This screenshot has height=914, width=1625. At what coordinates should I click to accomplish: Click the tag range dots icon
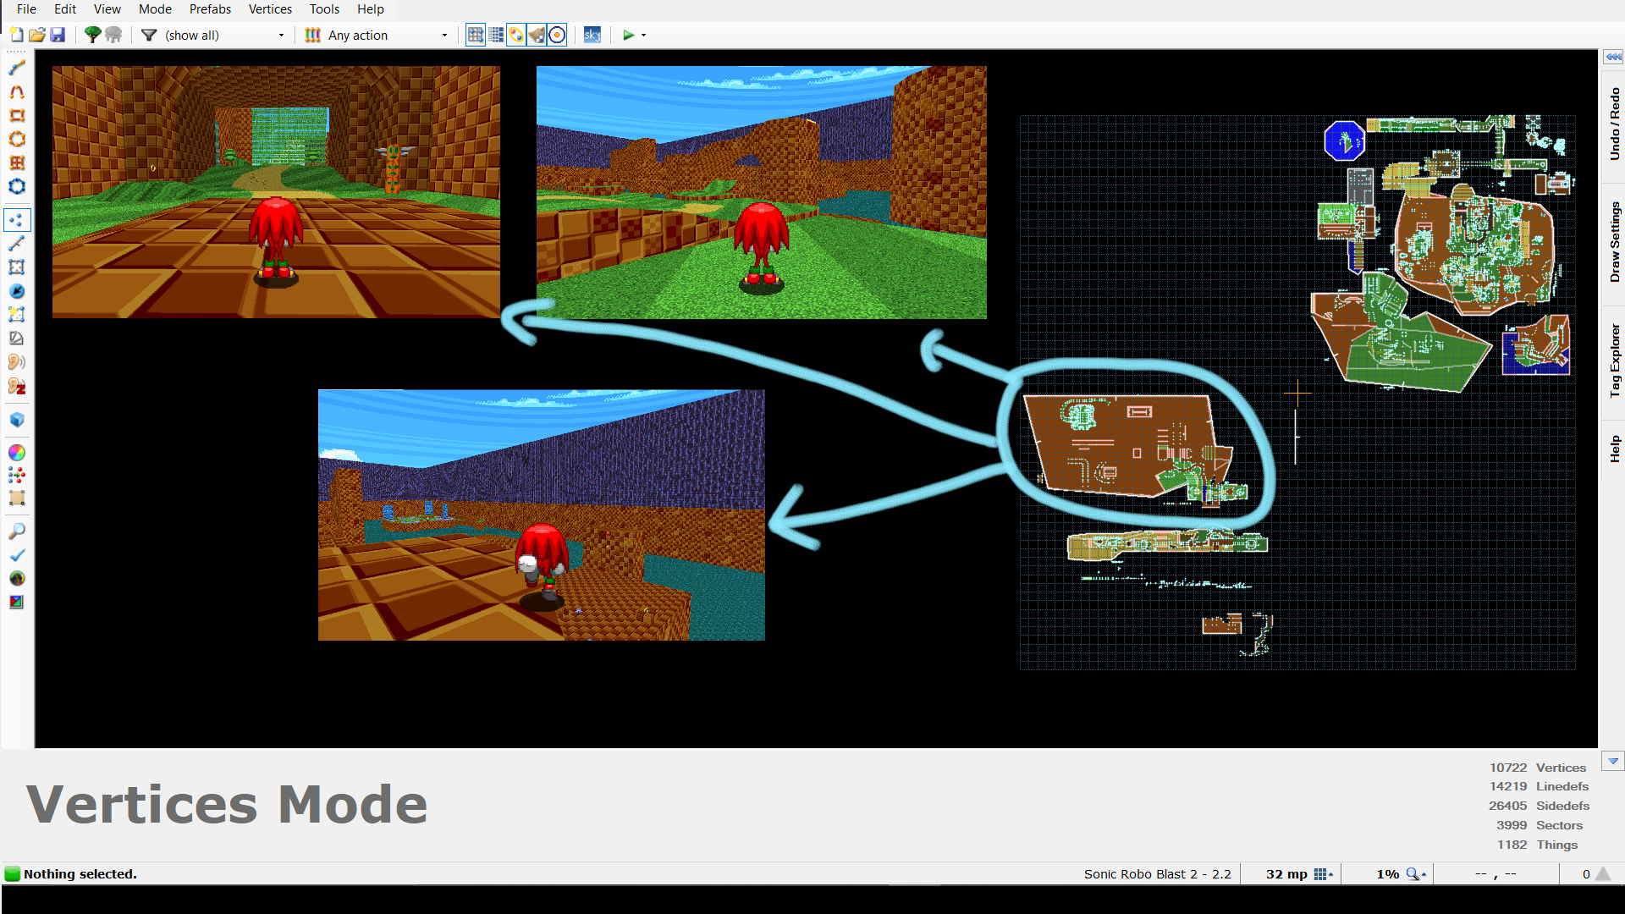click(x=17, y=476)
